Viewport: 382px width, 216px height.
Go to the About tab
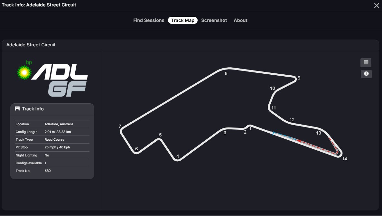coord(240,20)
